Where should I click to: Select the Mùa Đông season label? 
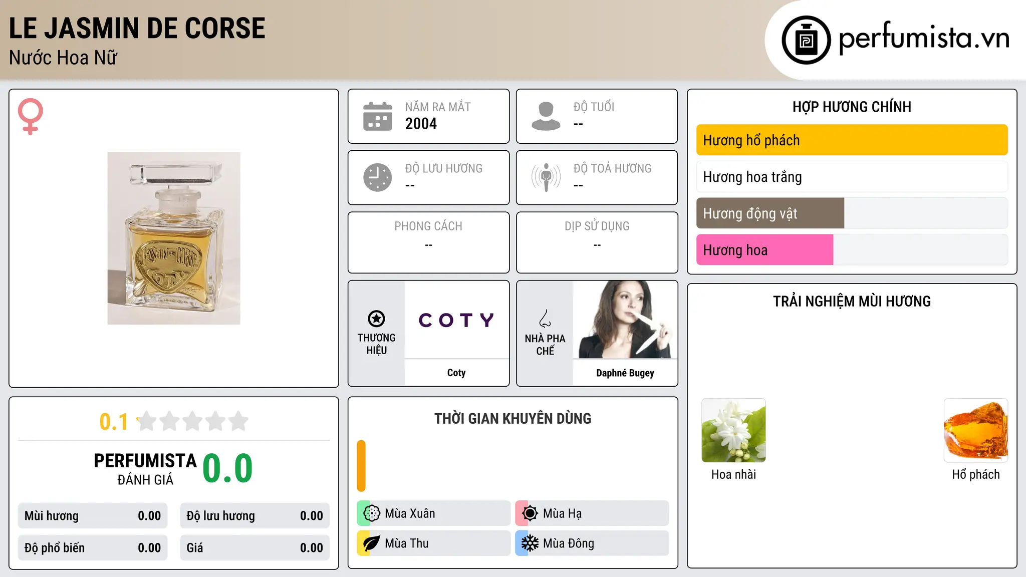pyautogui.click(x=569, y=543)
